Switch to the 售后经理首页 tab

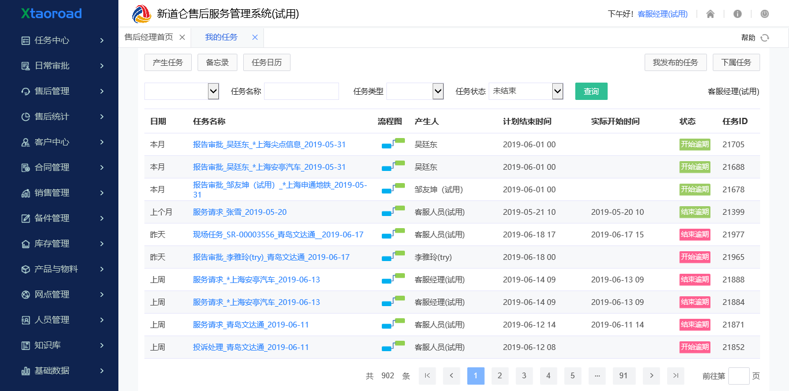pyautogui.click(x=148, y=37)
